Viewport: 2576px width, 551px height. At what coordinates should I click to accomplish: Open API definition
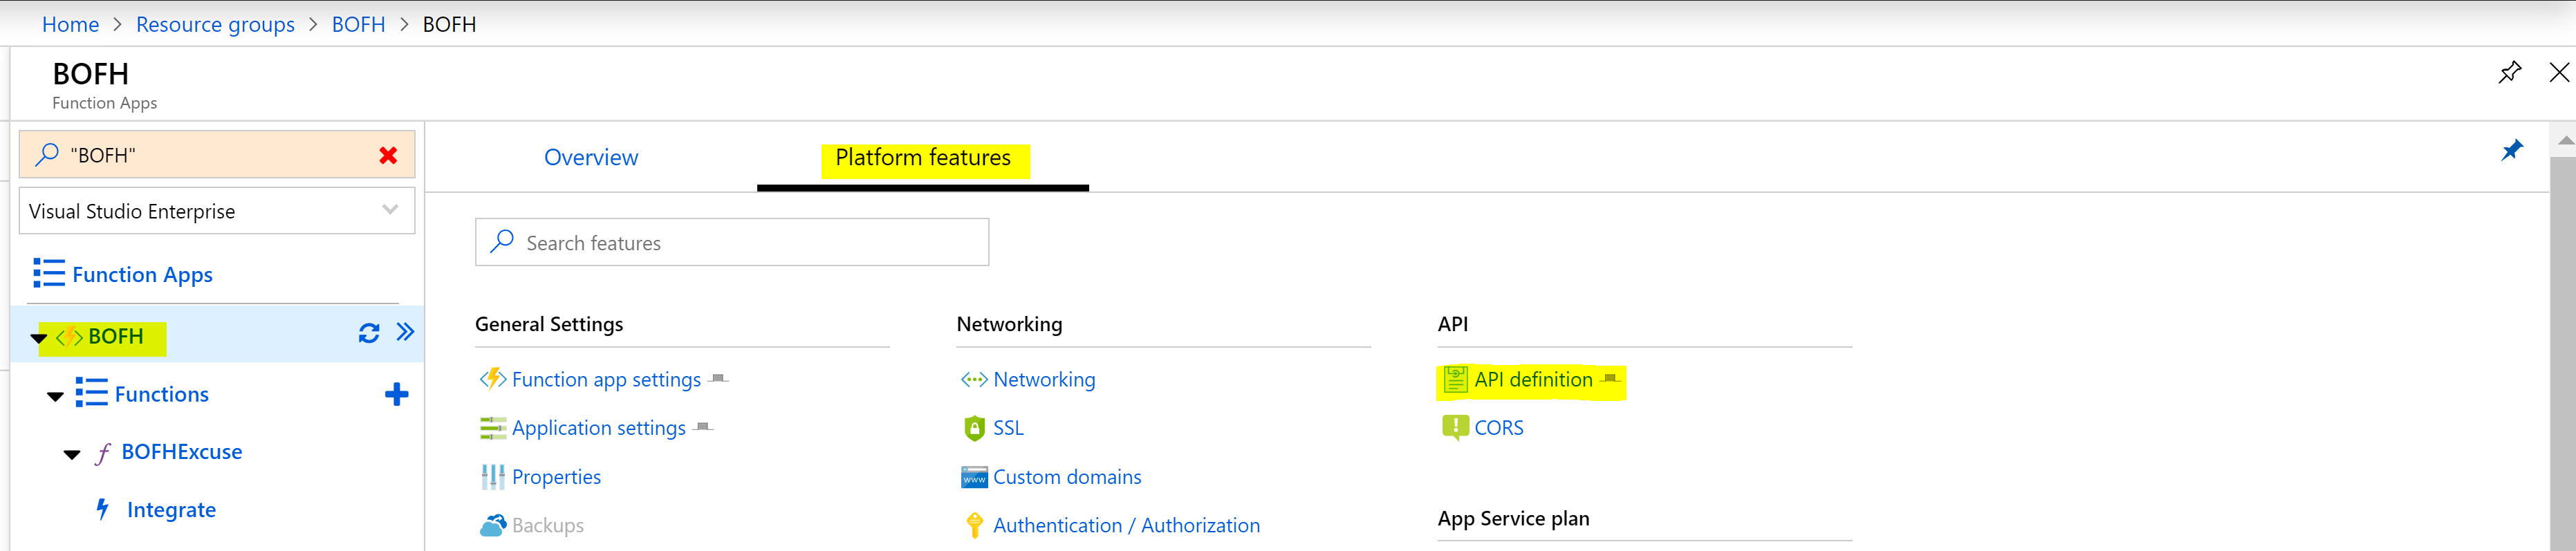1532,380
